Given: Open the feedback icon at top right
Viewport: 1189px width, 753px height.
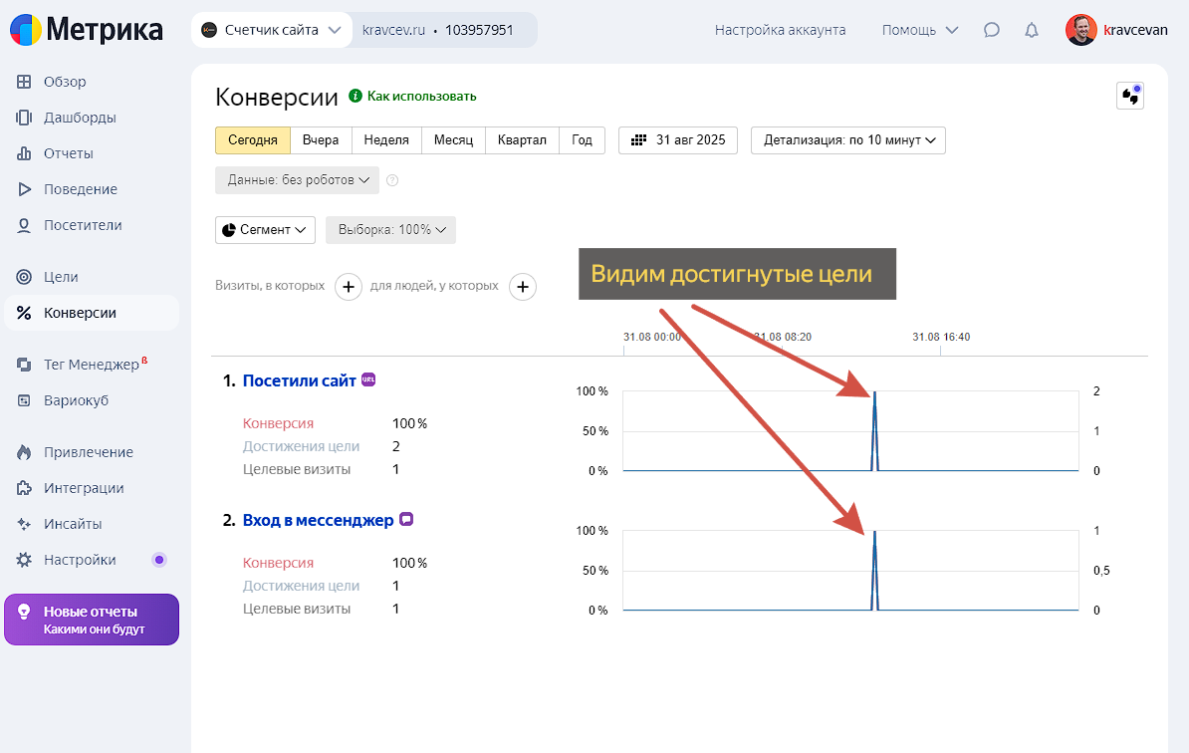Looking at the screenshot, I should click(1130, 96).
